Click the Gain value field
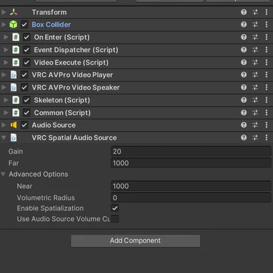Image resolution: width=273 pixels, height=273 pixels. click(191, 152)
